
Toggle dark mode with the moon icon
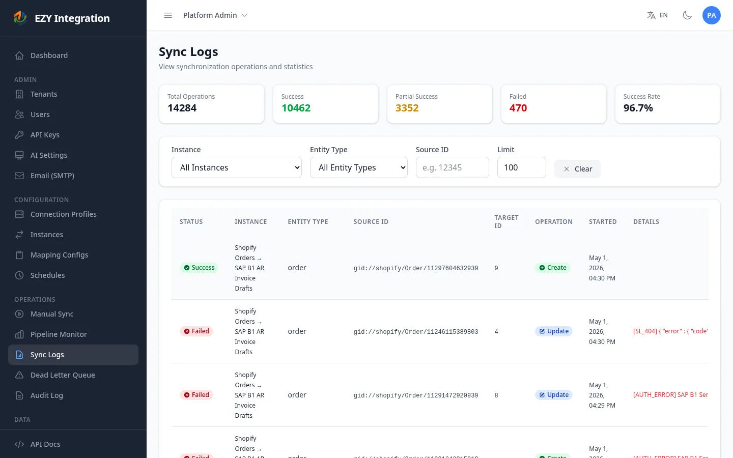(687, 15)
